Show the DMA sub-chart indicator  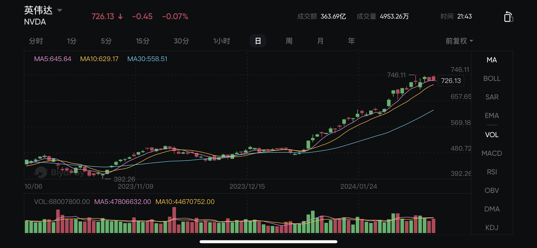492,209
